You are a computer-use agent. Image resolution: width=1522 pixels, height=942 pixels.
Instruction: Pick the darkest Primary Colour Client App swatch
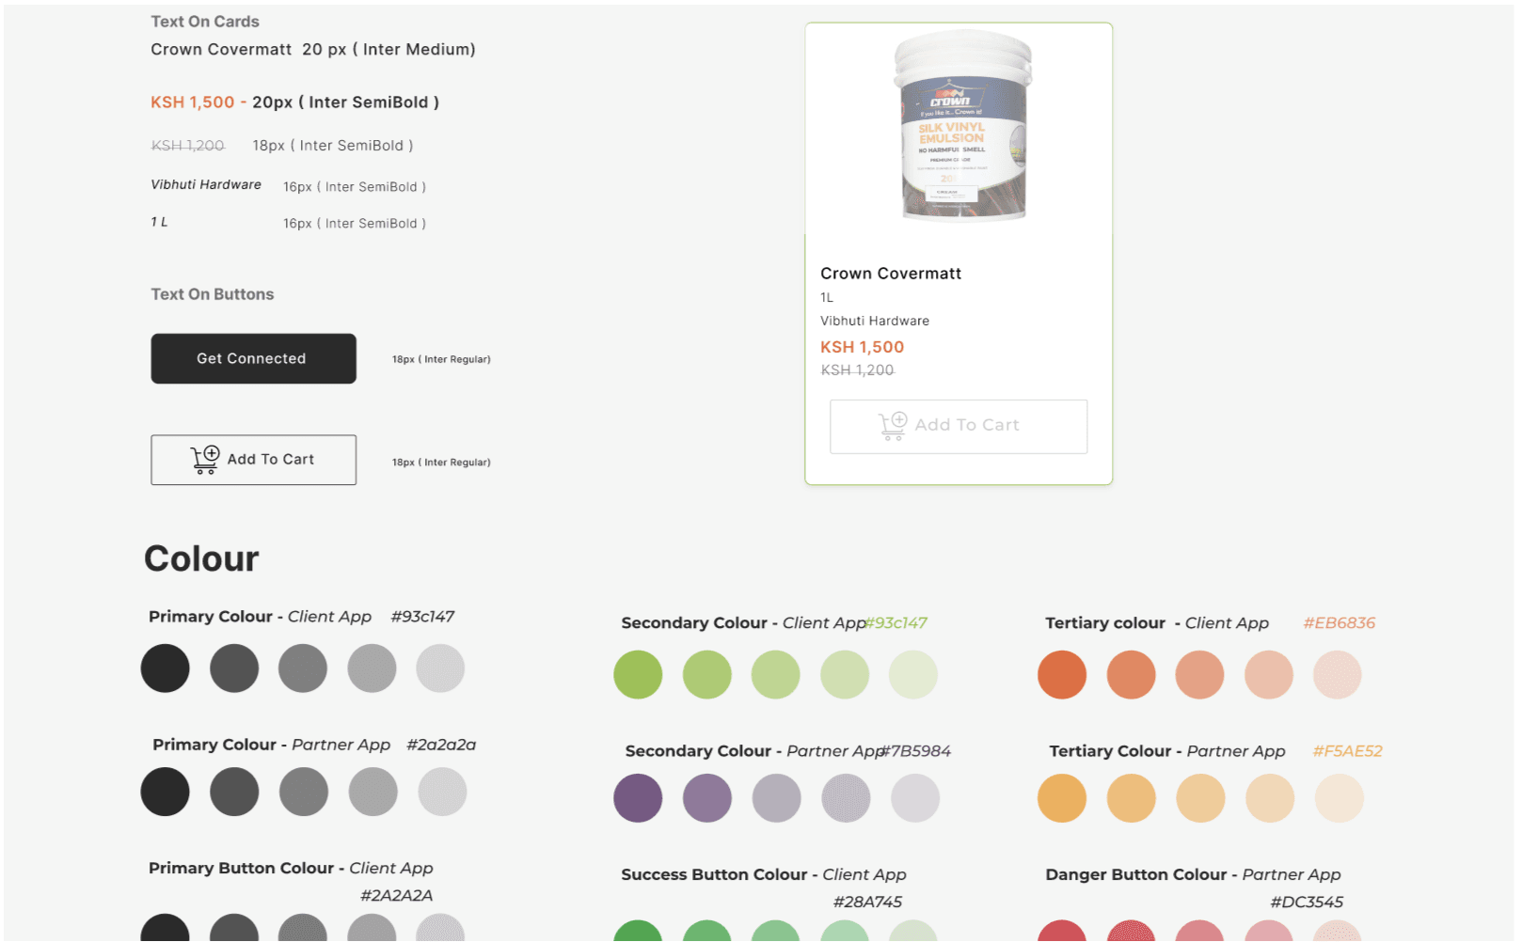[x=166, y=668]
